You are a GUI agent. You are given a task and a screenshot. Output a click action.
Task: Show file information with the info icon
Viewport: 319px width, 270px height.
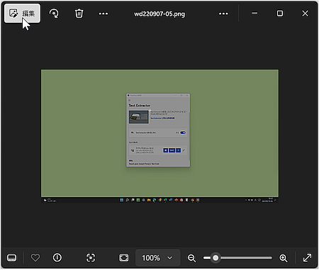pyautogui.click(x=57, y=257)
